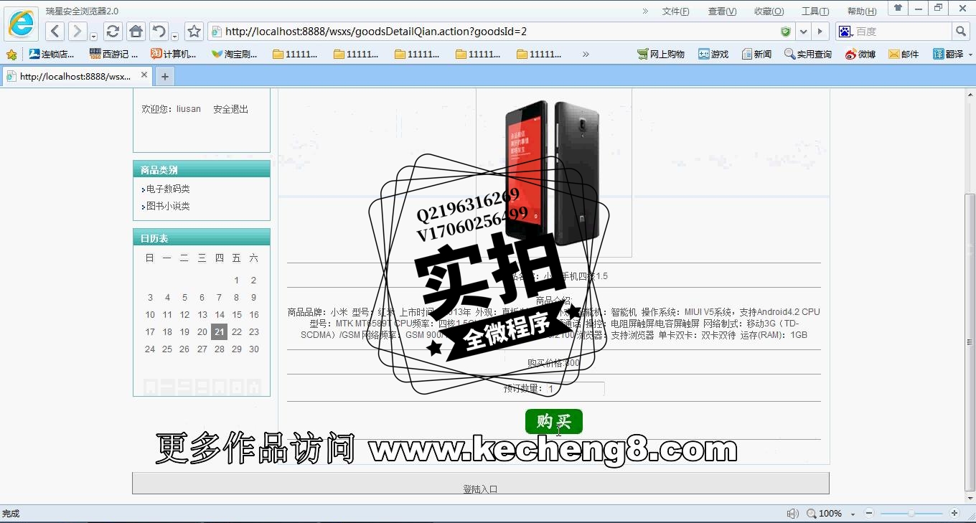Click the scrollbar down arrow
The image size is (976, 523).
coord(970,497)
